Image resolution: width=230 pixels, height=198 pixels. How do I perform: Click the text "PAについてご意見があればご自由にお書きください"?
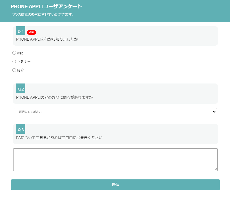[59, 138]
